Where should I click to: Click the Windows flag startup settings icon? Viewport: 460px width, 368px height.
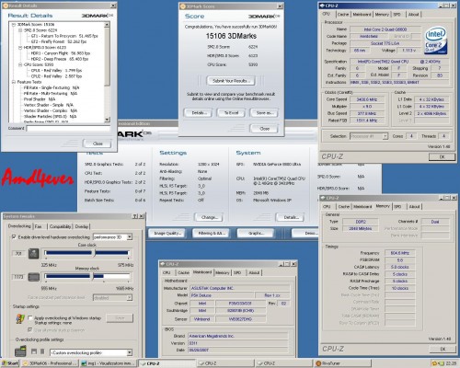tap(20, 319)
